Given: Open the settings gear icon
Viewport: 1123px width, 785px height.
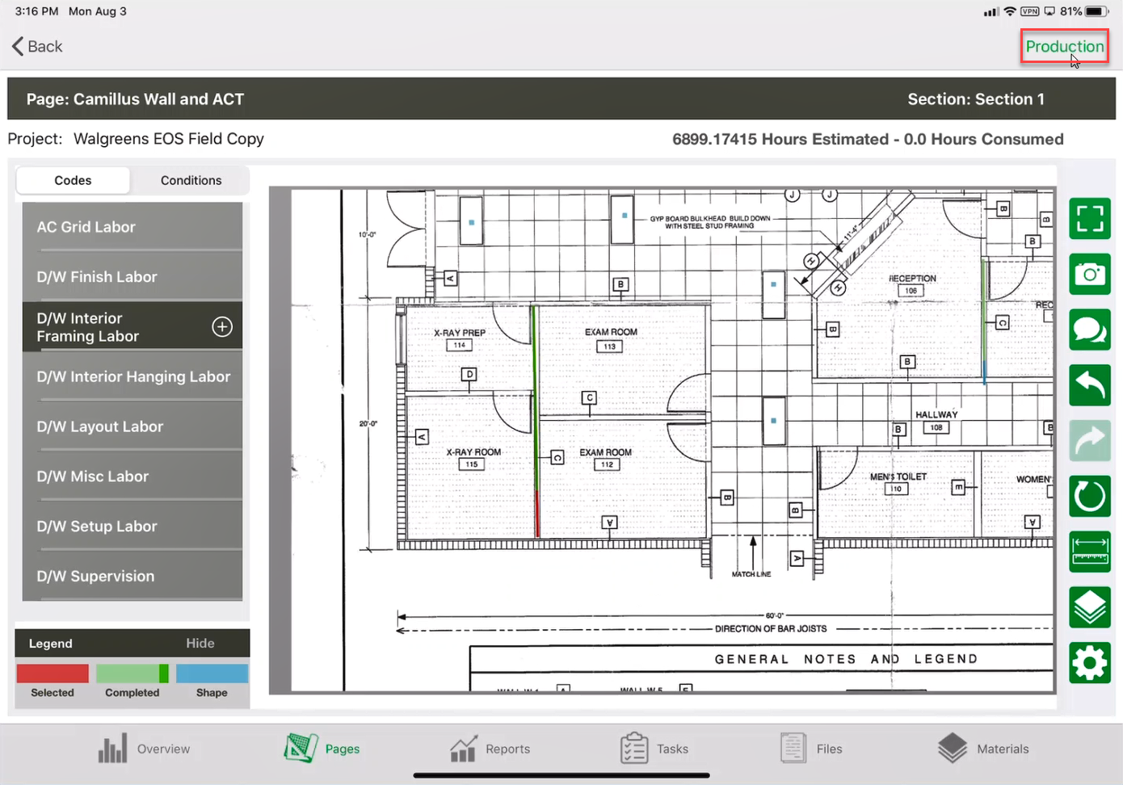Looking at the screenshot, I should point(1089,663).
